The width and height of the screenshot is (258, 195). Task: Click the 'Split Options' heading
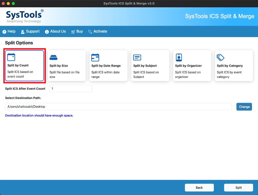19,43
